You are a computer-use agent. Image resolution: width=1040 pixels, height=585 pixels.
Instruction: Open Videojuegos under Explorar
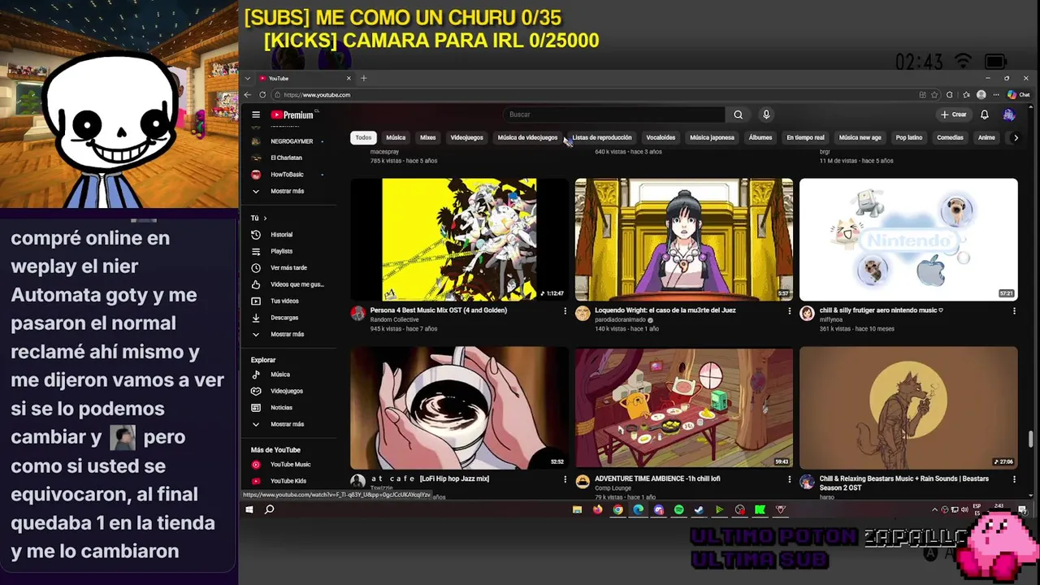pyautogui.click(x=288, y=391)
